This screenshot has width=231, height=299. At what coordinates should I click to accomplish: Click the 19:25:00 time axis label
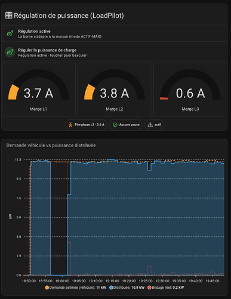[x=146, y=281]
